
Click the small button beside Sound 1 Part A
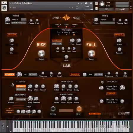24,20
